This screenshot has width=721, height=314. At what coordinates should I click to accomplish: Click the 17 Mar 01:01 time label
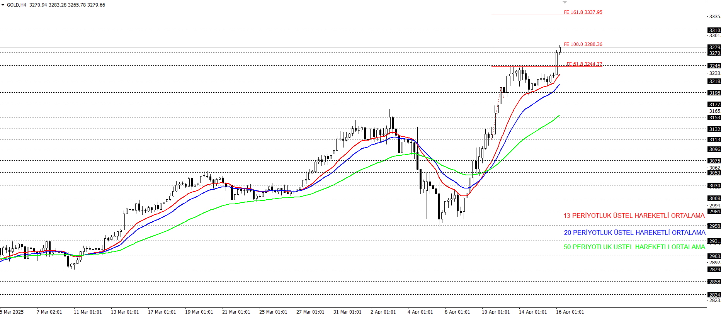(162, 312)
